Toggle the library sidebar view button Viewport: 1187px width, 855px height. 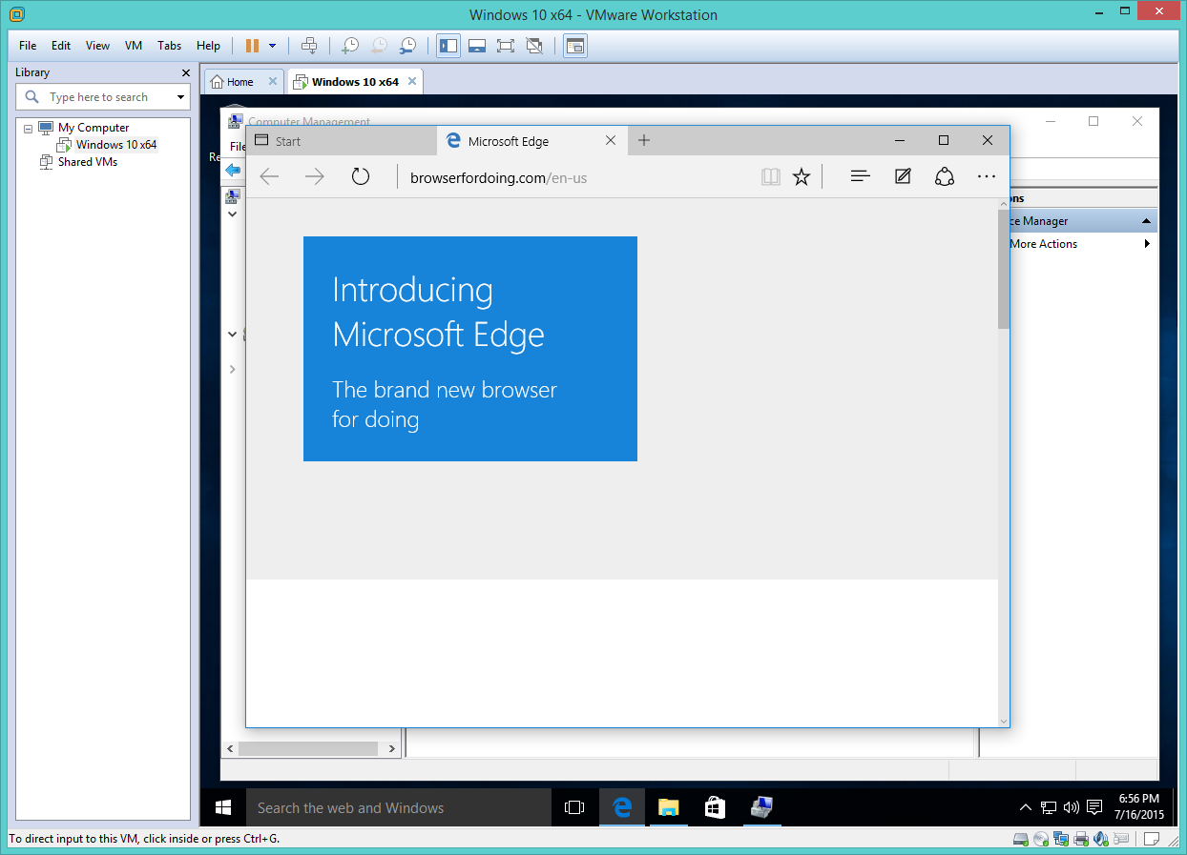(448, 45)
